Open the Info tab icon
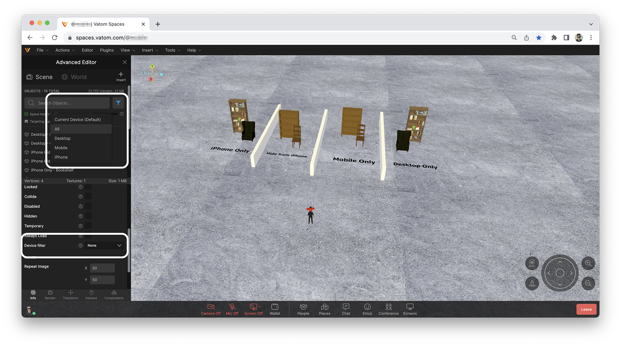This screenshot has height=346, width=621. 33,292
